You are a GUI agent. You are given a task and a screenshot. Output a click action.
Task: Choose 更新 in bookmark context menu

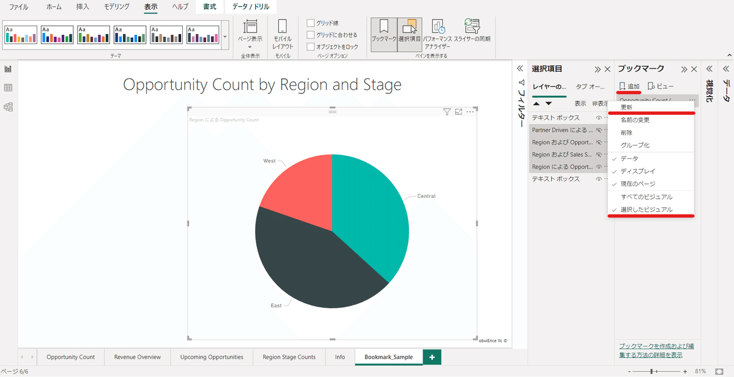coord(651,107)
